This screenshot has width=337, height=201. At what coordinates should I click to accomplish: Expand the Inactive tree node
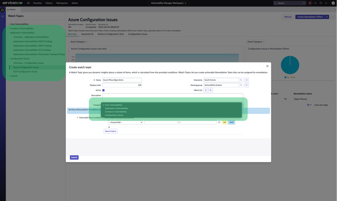8,76
